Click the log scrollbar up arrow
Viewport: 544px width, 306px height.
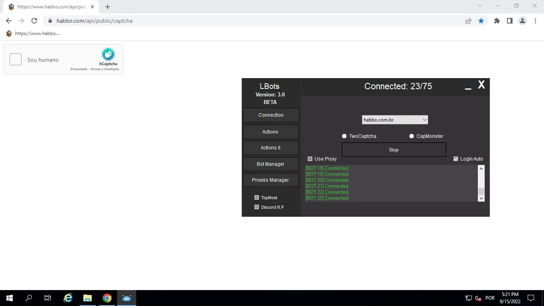coord(481,169)
